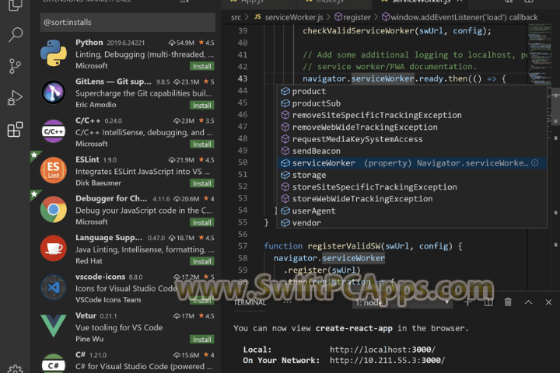Click the ESLint extension icon
Image resolution: width=560 pixels, height=373 pixels.
(54, 170)
